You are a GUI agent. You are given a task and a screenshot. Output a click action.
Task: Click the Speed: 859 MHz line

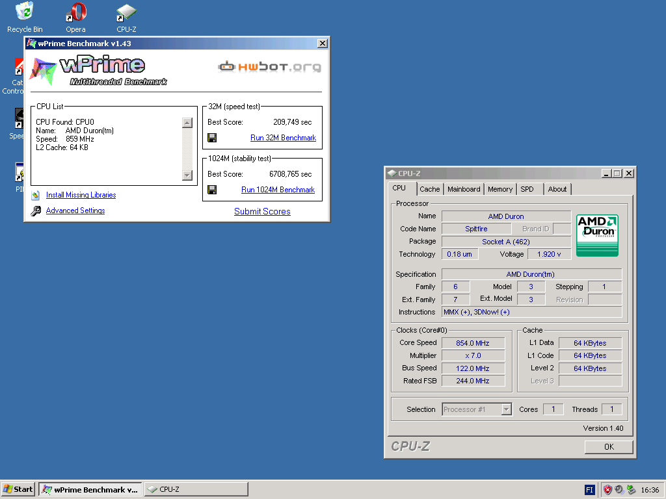coord(65,139)
